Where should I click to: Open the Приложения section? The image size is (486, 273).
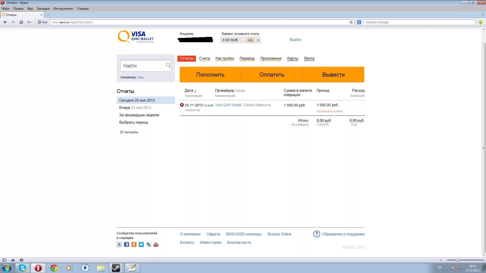point(271,58)
